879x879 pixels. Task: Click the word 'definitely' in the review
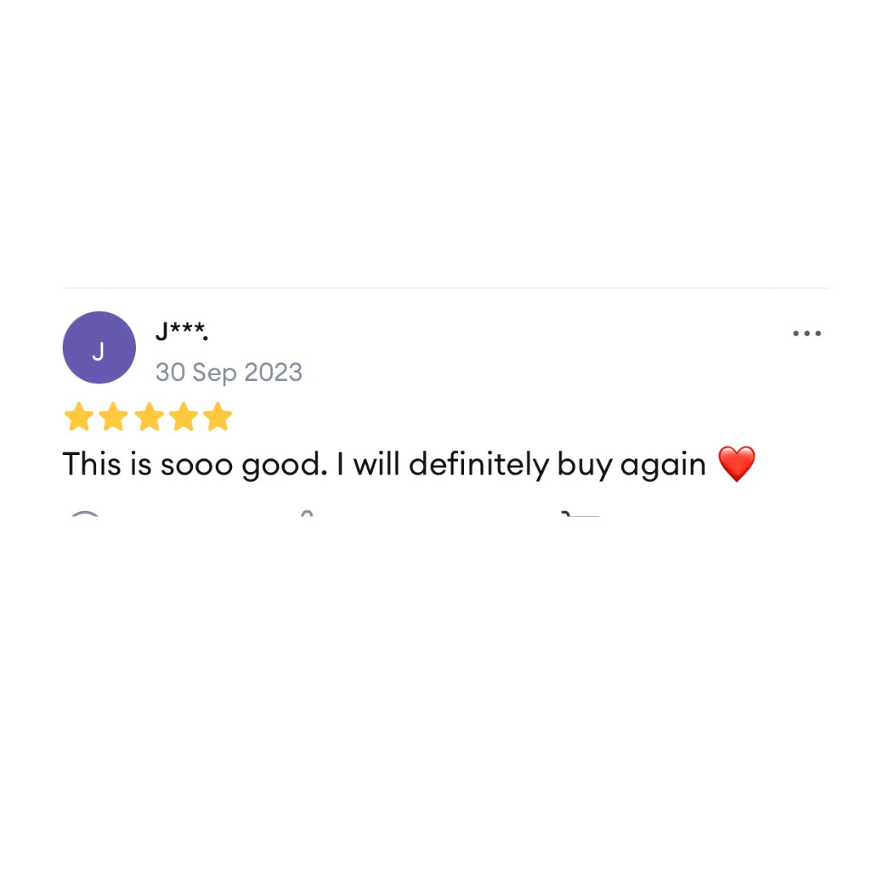coord(479,464)
